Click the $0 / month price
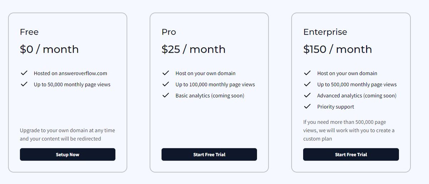 coord(49,49)
